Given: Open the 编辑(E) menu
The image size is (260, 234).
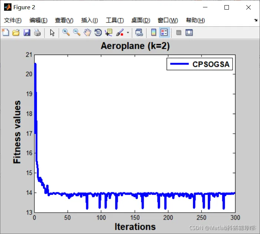Looking at the screenshot, I should pos(38,20).
